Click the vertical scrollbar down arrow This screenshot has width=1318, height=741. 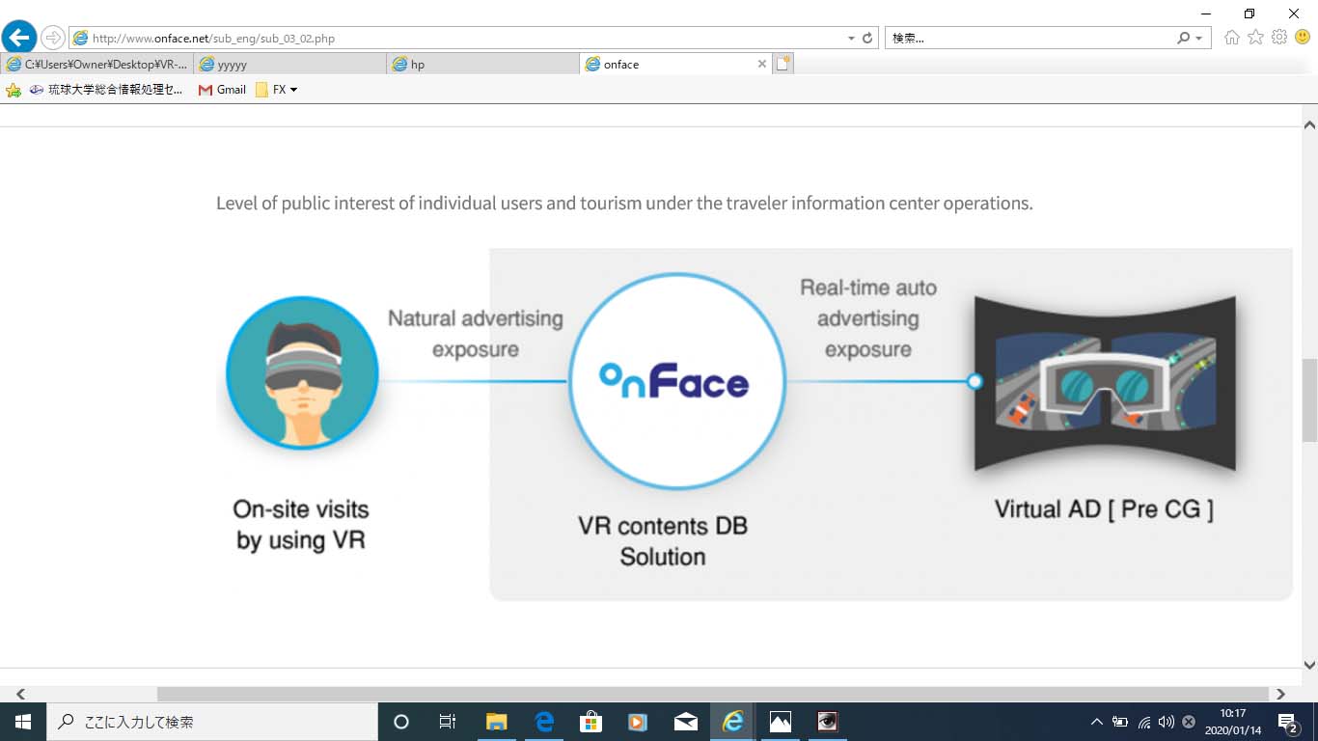pyautogui.click(x=1309, y=665)
